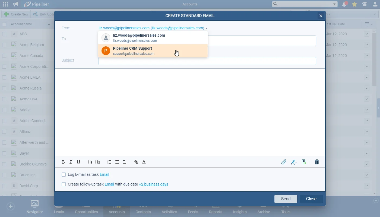This screenshot has height=217, width=380.
Task: Attach a file with the paperclip icon
Action: click(x=284, y=162)
